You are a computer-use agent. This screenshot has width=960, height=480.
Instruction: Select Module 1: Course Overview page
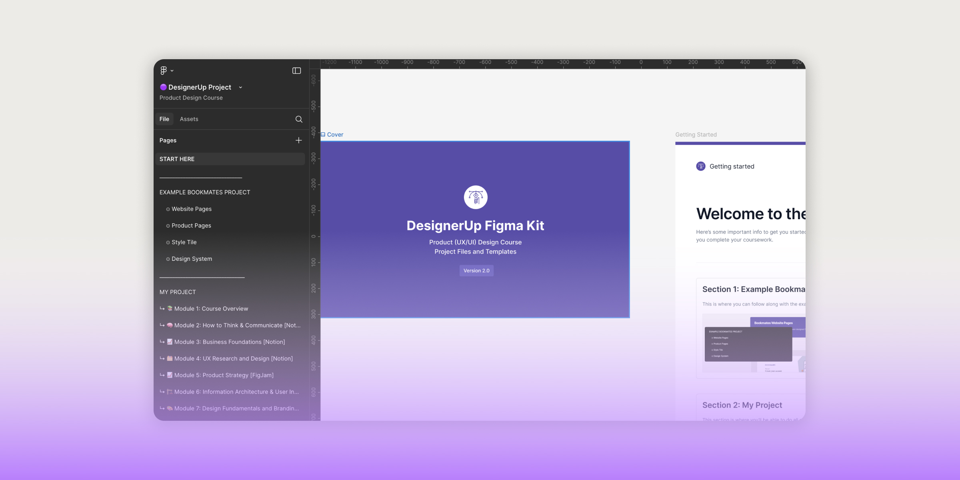click(x=211, y=309)
